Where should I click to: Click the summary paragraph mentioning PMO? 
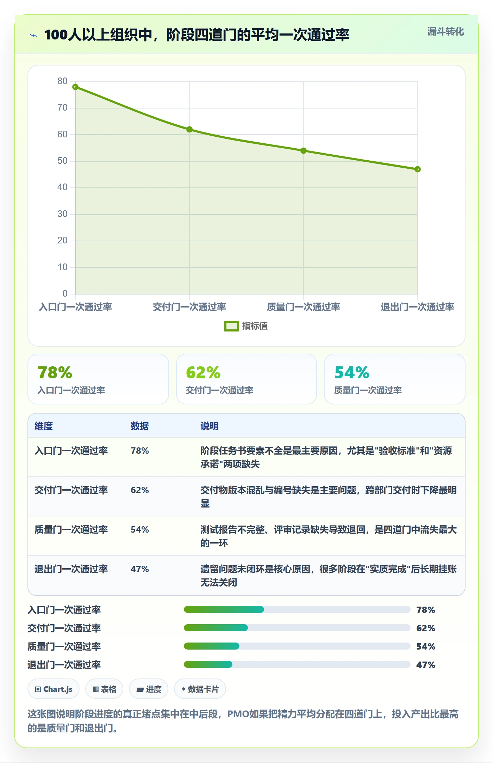pos(243,721)
